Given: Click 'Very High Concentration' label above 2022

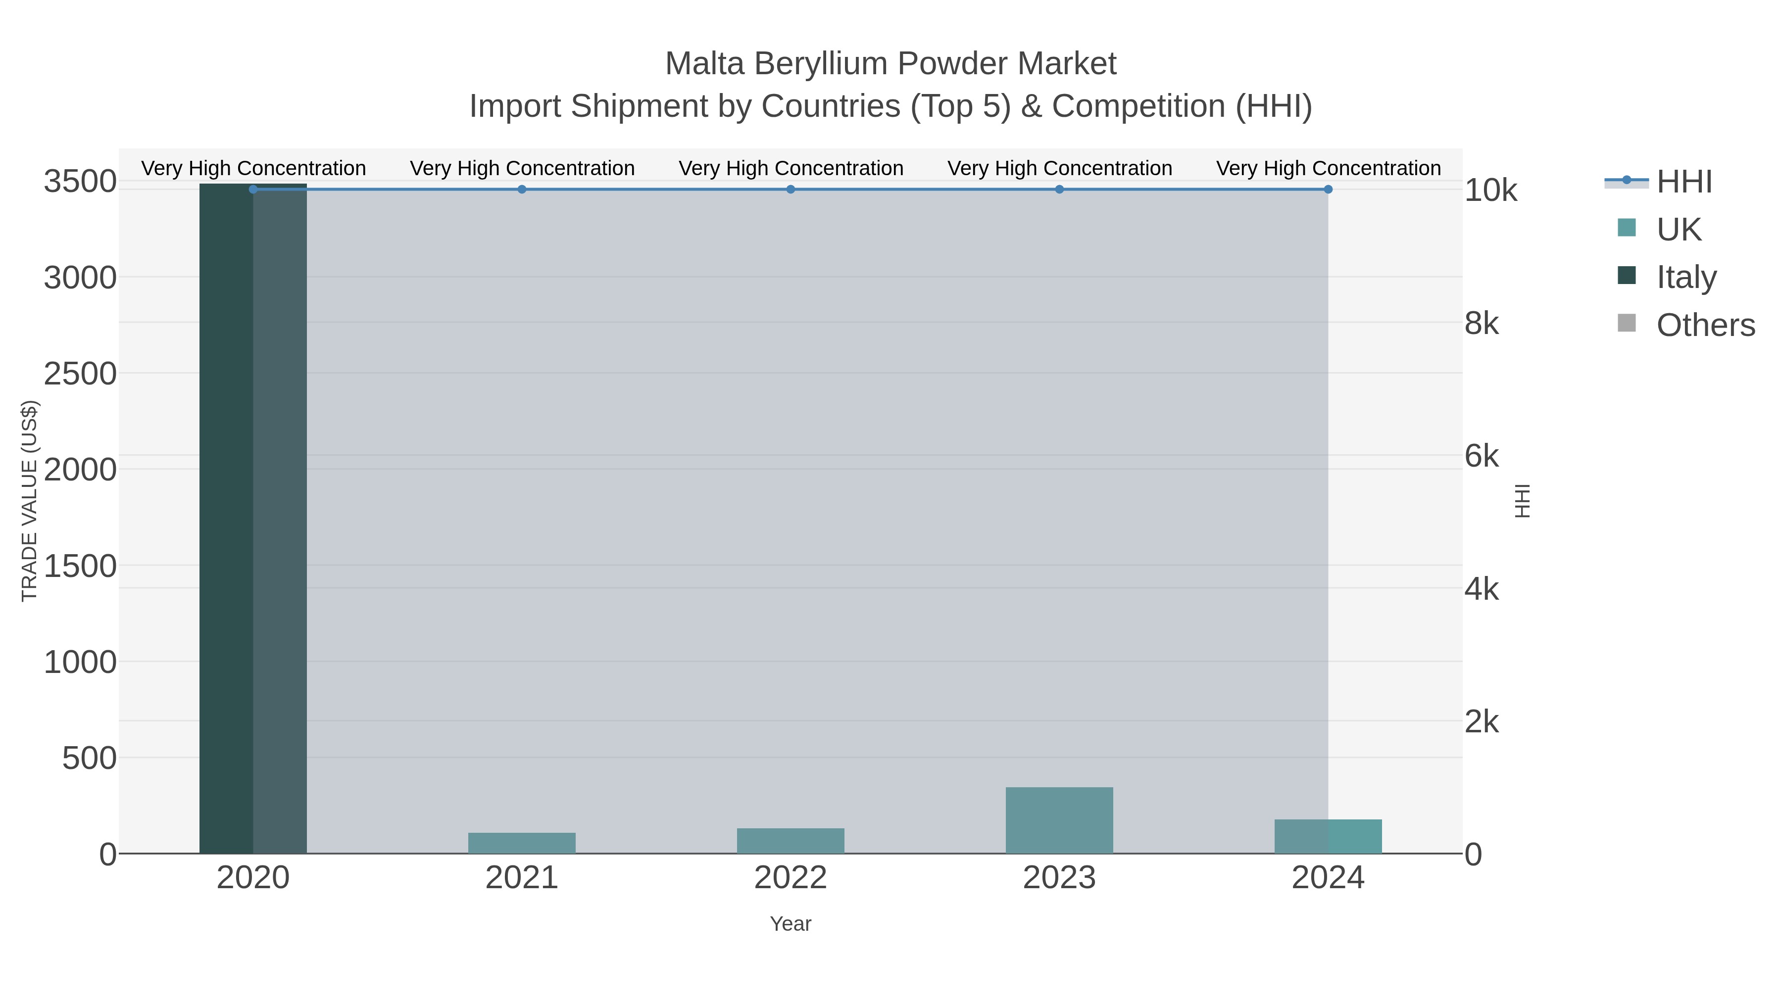Looking at the screenshot, I should (x=791, y=168).
